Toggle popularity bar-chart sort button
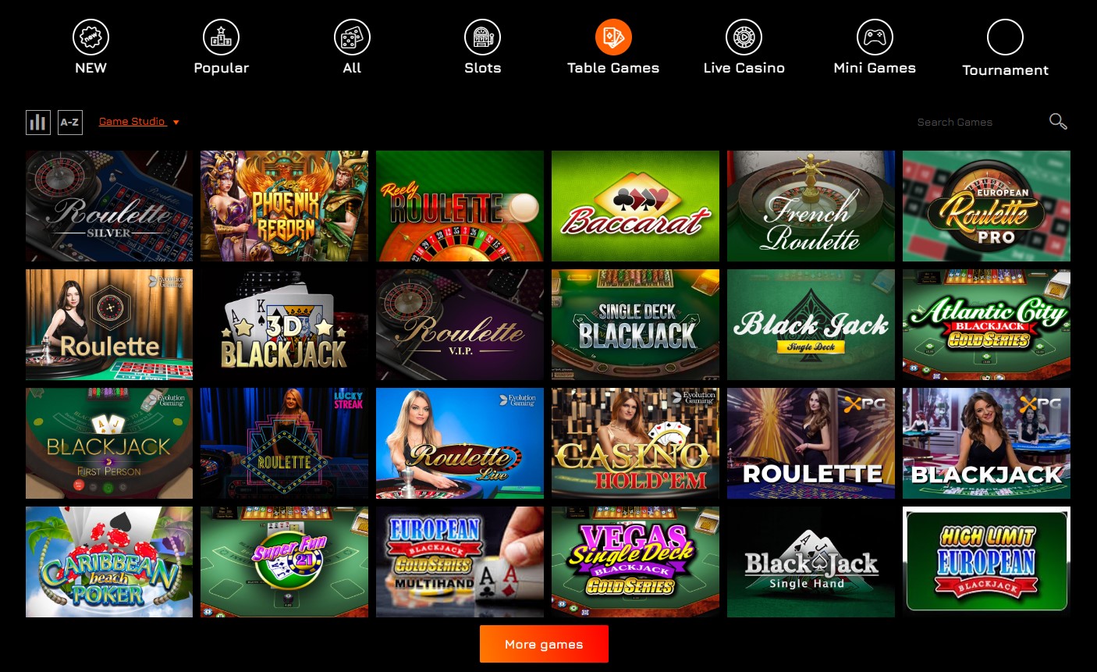The height and width of the screenshot is (672, 1097). [37, 122]
